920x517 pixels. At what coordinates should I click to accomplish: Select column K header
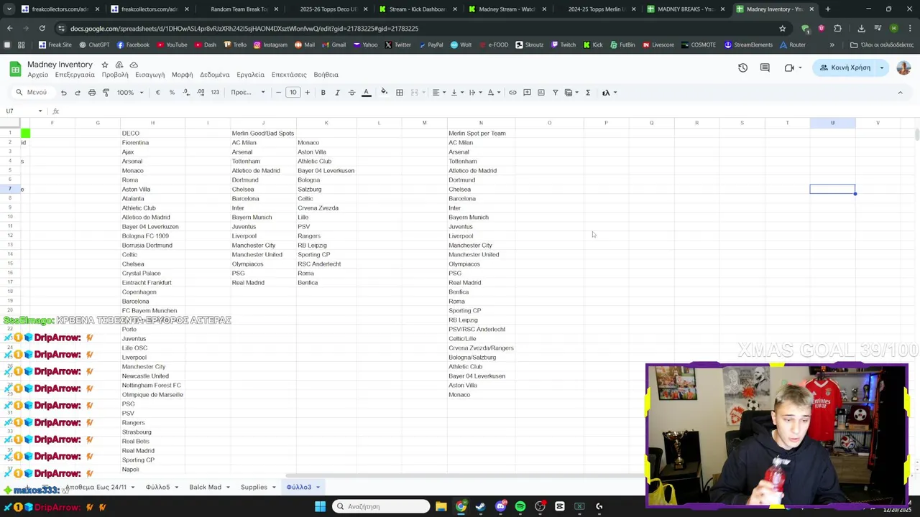326,123
